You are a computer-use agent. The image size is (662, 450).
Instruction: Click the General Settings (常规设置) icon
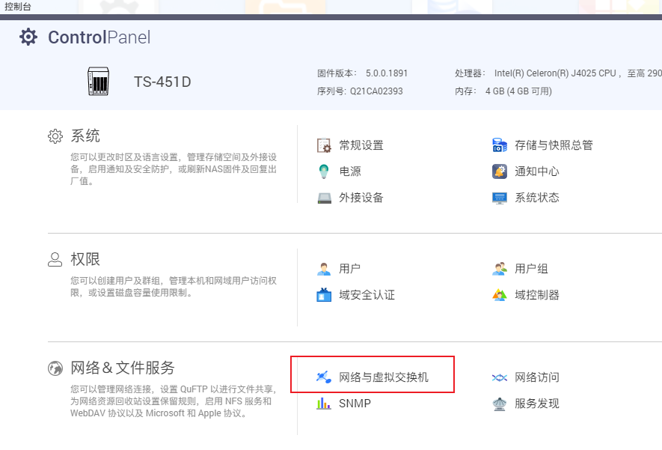(324, 145)
